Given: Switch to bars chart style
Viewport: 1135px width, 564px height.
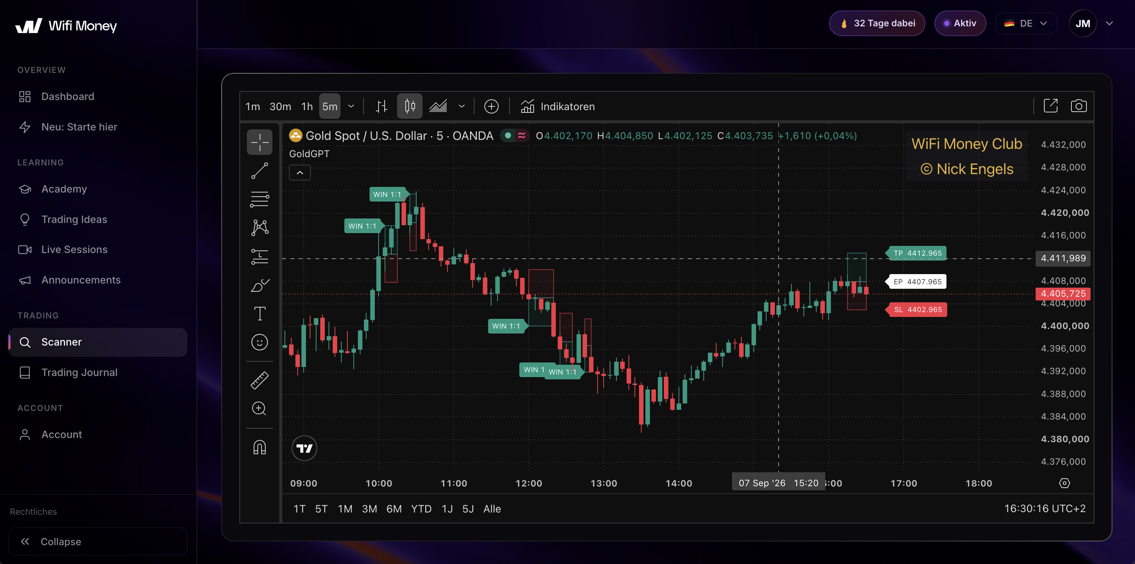Looking at the screenshot, I should pyautogui.click(x=382, y=106).
